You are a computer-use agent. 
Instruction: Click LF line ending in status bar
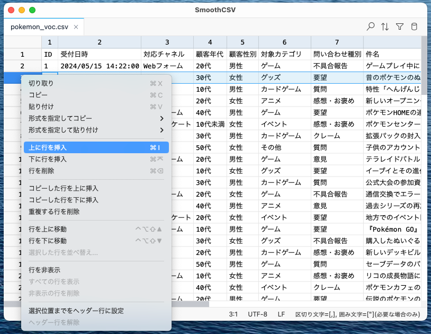(281, 314)
